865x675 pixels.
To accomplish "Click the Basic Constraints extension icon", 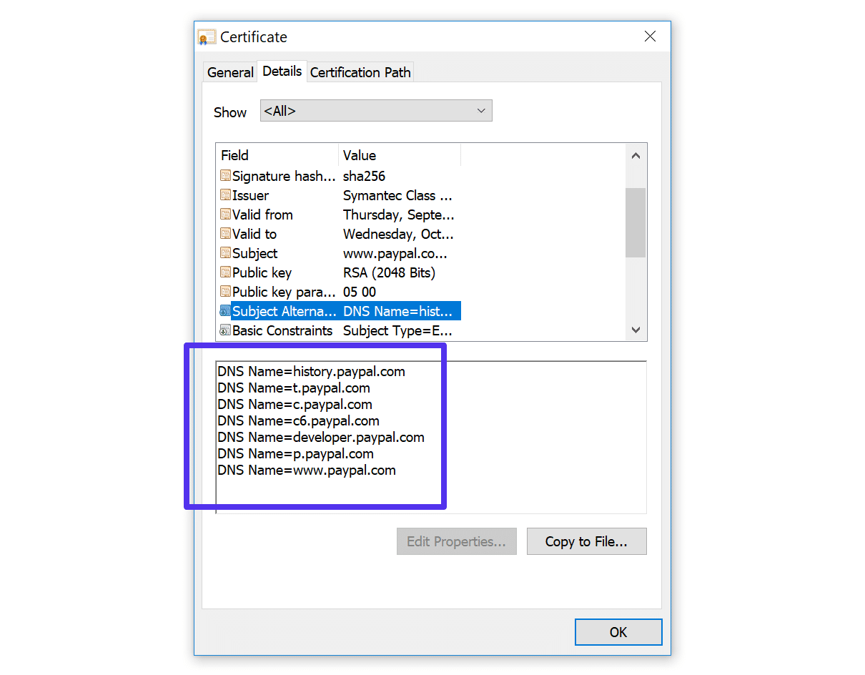I will tap(225, 330).
